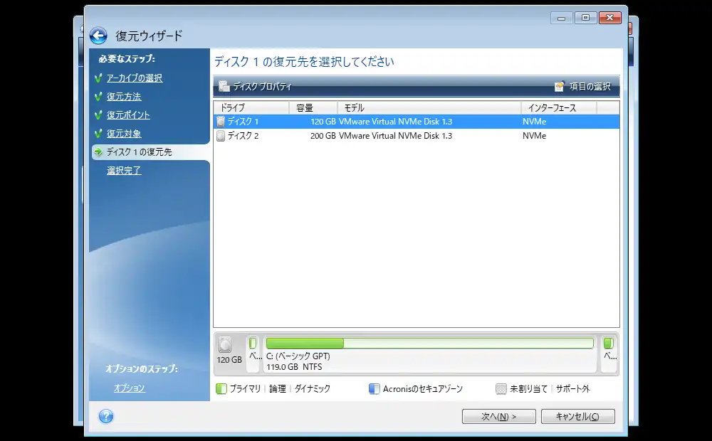Open the Options optional step
Screen dimensions: 712x441
click(130, 388)
